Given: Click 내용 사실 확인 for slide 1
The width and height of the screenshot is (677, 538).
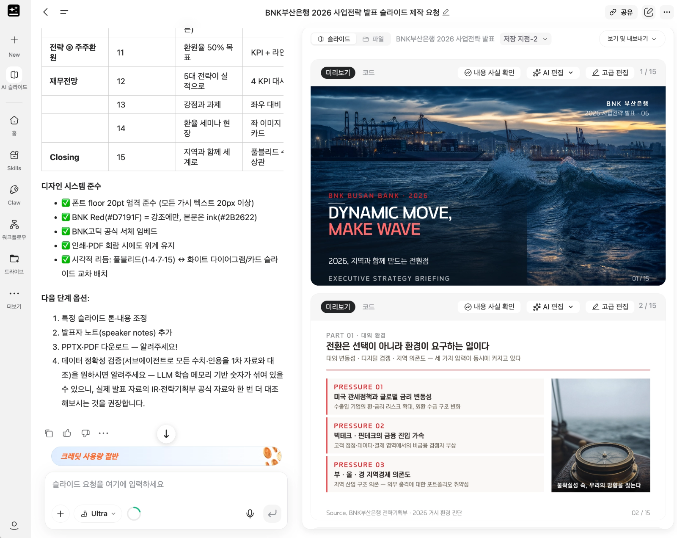Looking at the screenshot, I should (x=490, y=73).
